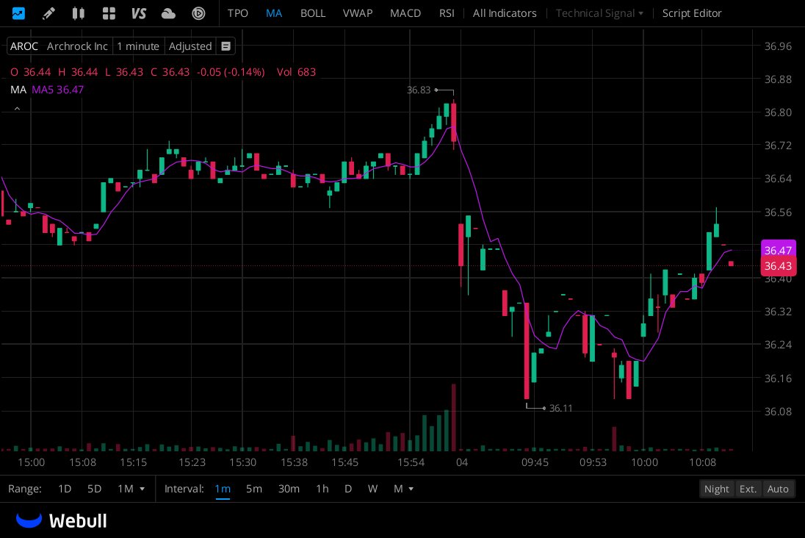Click the red 36.43 last price tag
The height and width of the screenshot is (538, 805).
(x=778, y=266)
